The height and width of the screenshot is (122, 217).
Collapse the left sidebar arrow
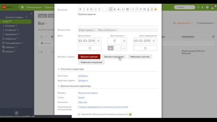[32, 14]
